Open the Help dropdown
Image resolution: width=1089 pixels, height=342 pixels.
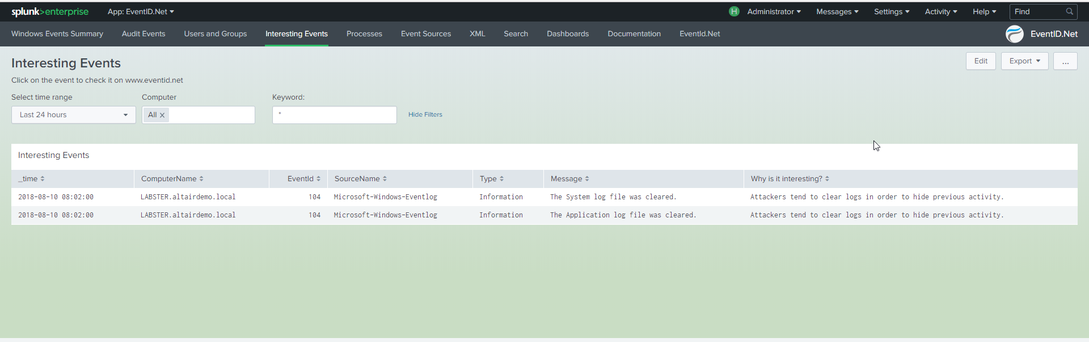pyautogui.click(x=984, y=11)
